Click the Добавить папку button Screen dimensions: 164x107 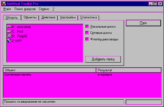(103, 59)
